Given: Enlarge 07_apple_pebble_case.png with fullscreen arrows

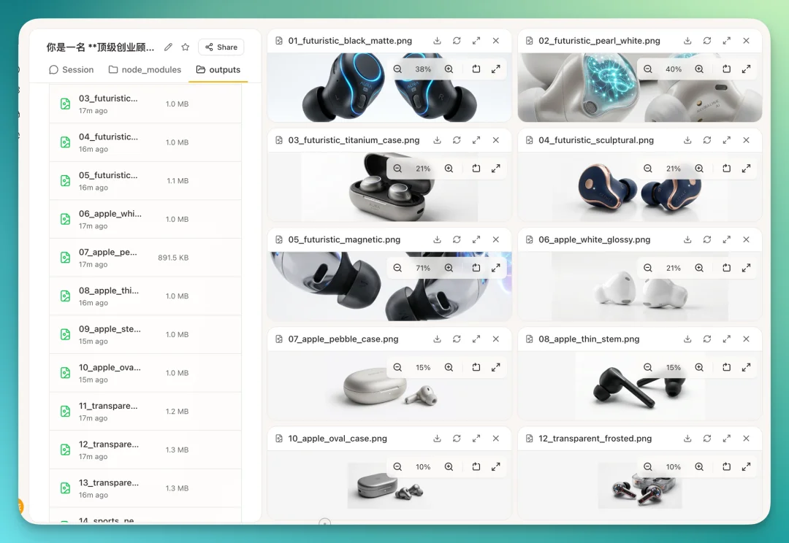Looking at the screenshot, I should [496, 367].
